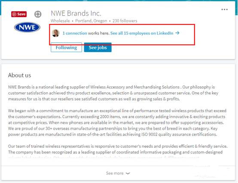This screenshot has width=238, height=183.
Task: Click the red Pinterest Save button
Action: (x=19, y=14)
